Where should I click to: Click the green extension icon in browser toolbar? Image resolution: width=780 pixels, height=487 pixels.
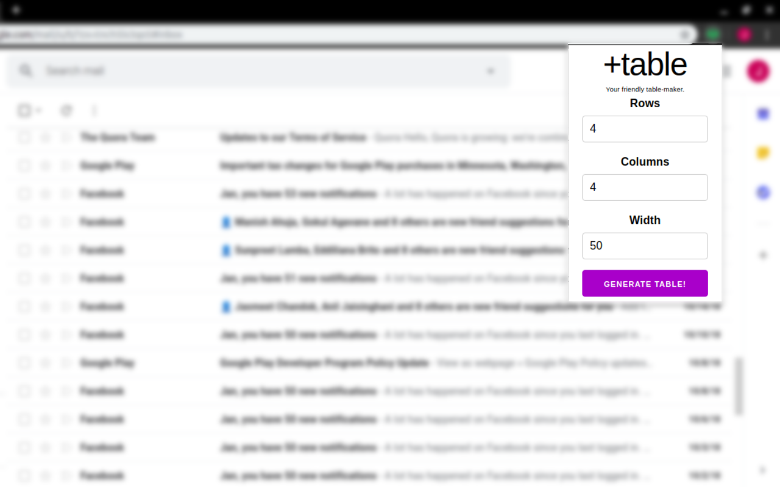[713, 34]
